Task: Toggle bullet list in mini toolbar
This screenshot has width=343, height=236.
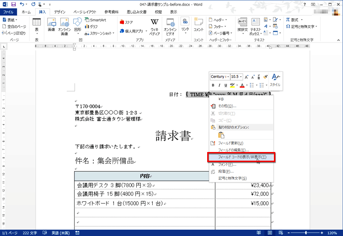Action: 252,85
